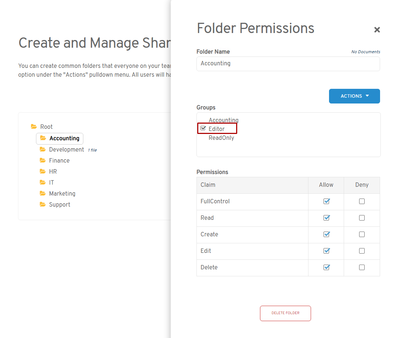
Task: Uncheck Allow for FullControl permission
Action: [x=326, y=201]
